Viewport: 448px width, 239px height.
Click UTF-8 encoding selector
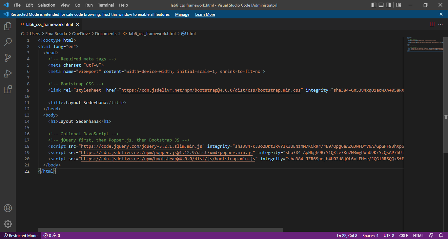click(x=389, y=235)
